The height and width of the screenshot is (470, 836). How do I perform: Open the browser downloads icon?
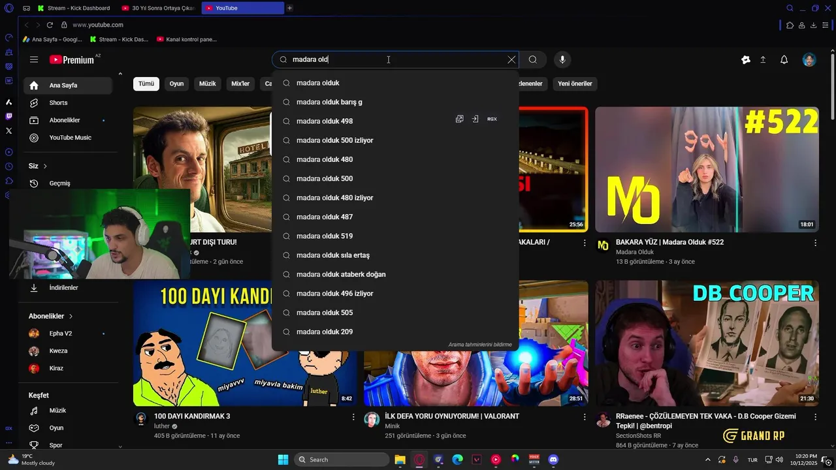(x=814, y=25)
